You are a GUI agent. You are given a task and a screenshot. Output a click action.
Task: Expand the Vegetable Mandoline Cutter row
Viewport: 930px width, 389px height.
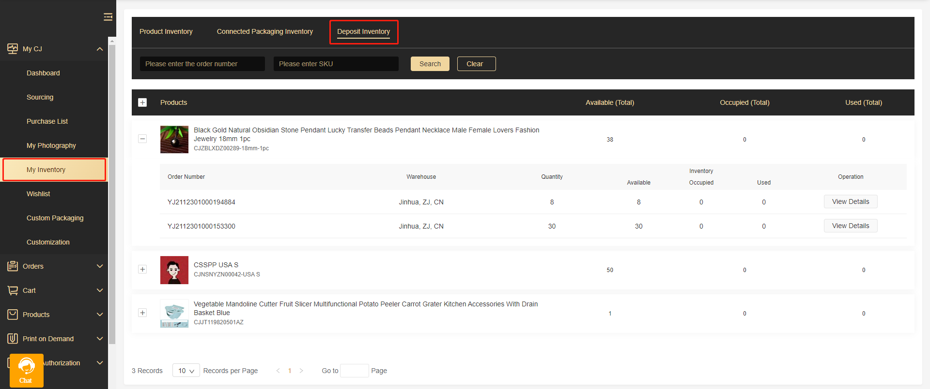[x=142, y=313]
